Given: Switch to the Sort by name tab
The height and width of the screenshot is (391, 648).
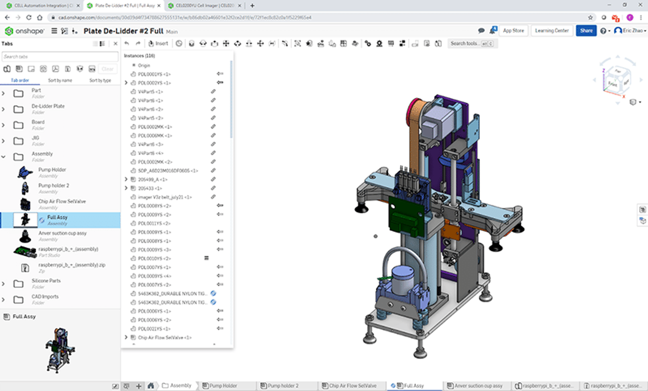Looking at the screenshot, I should 59,81.
